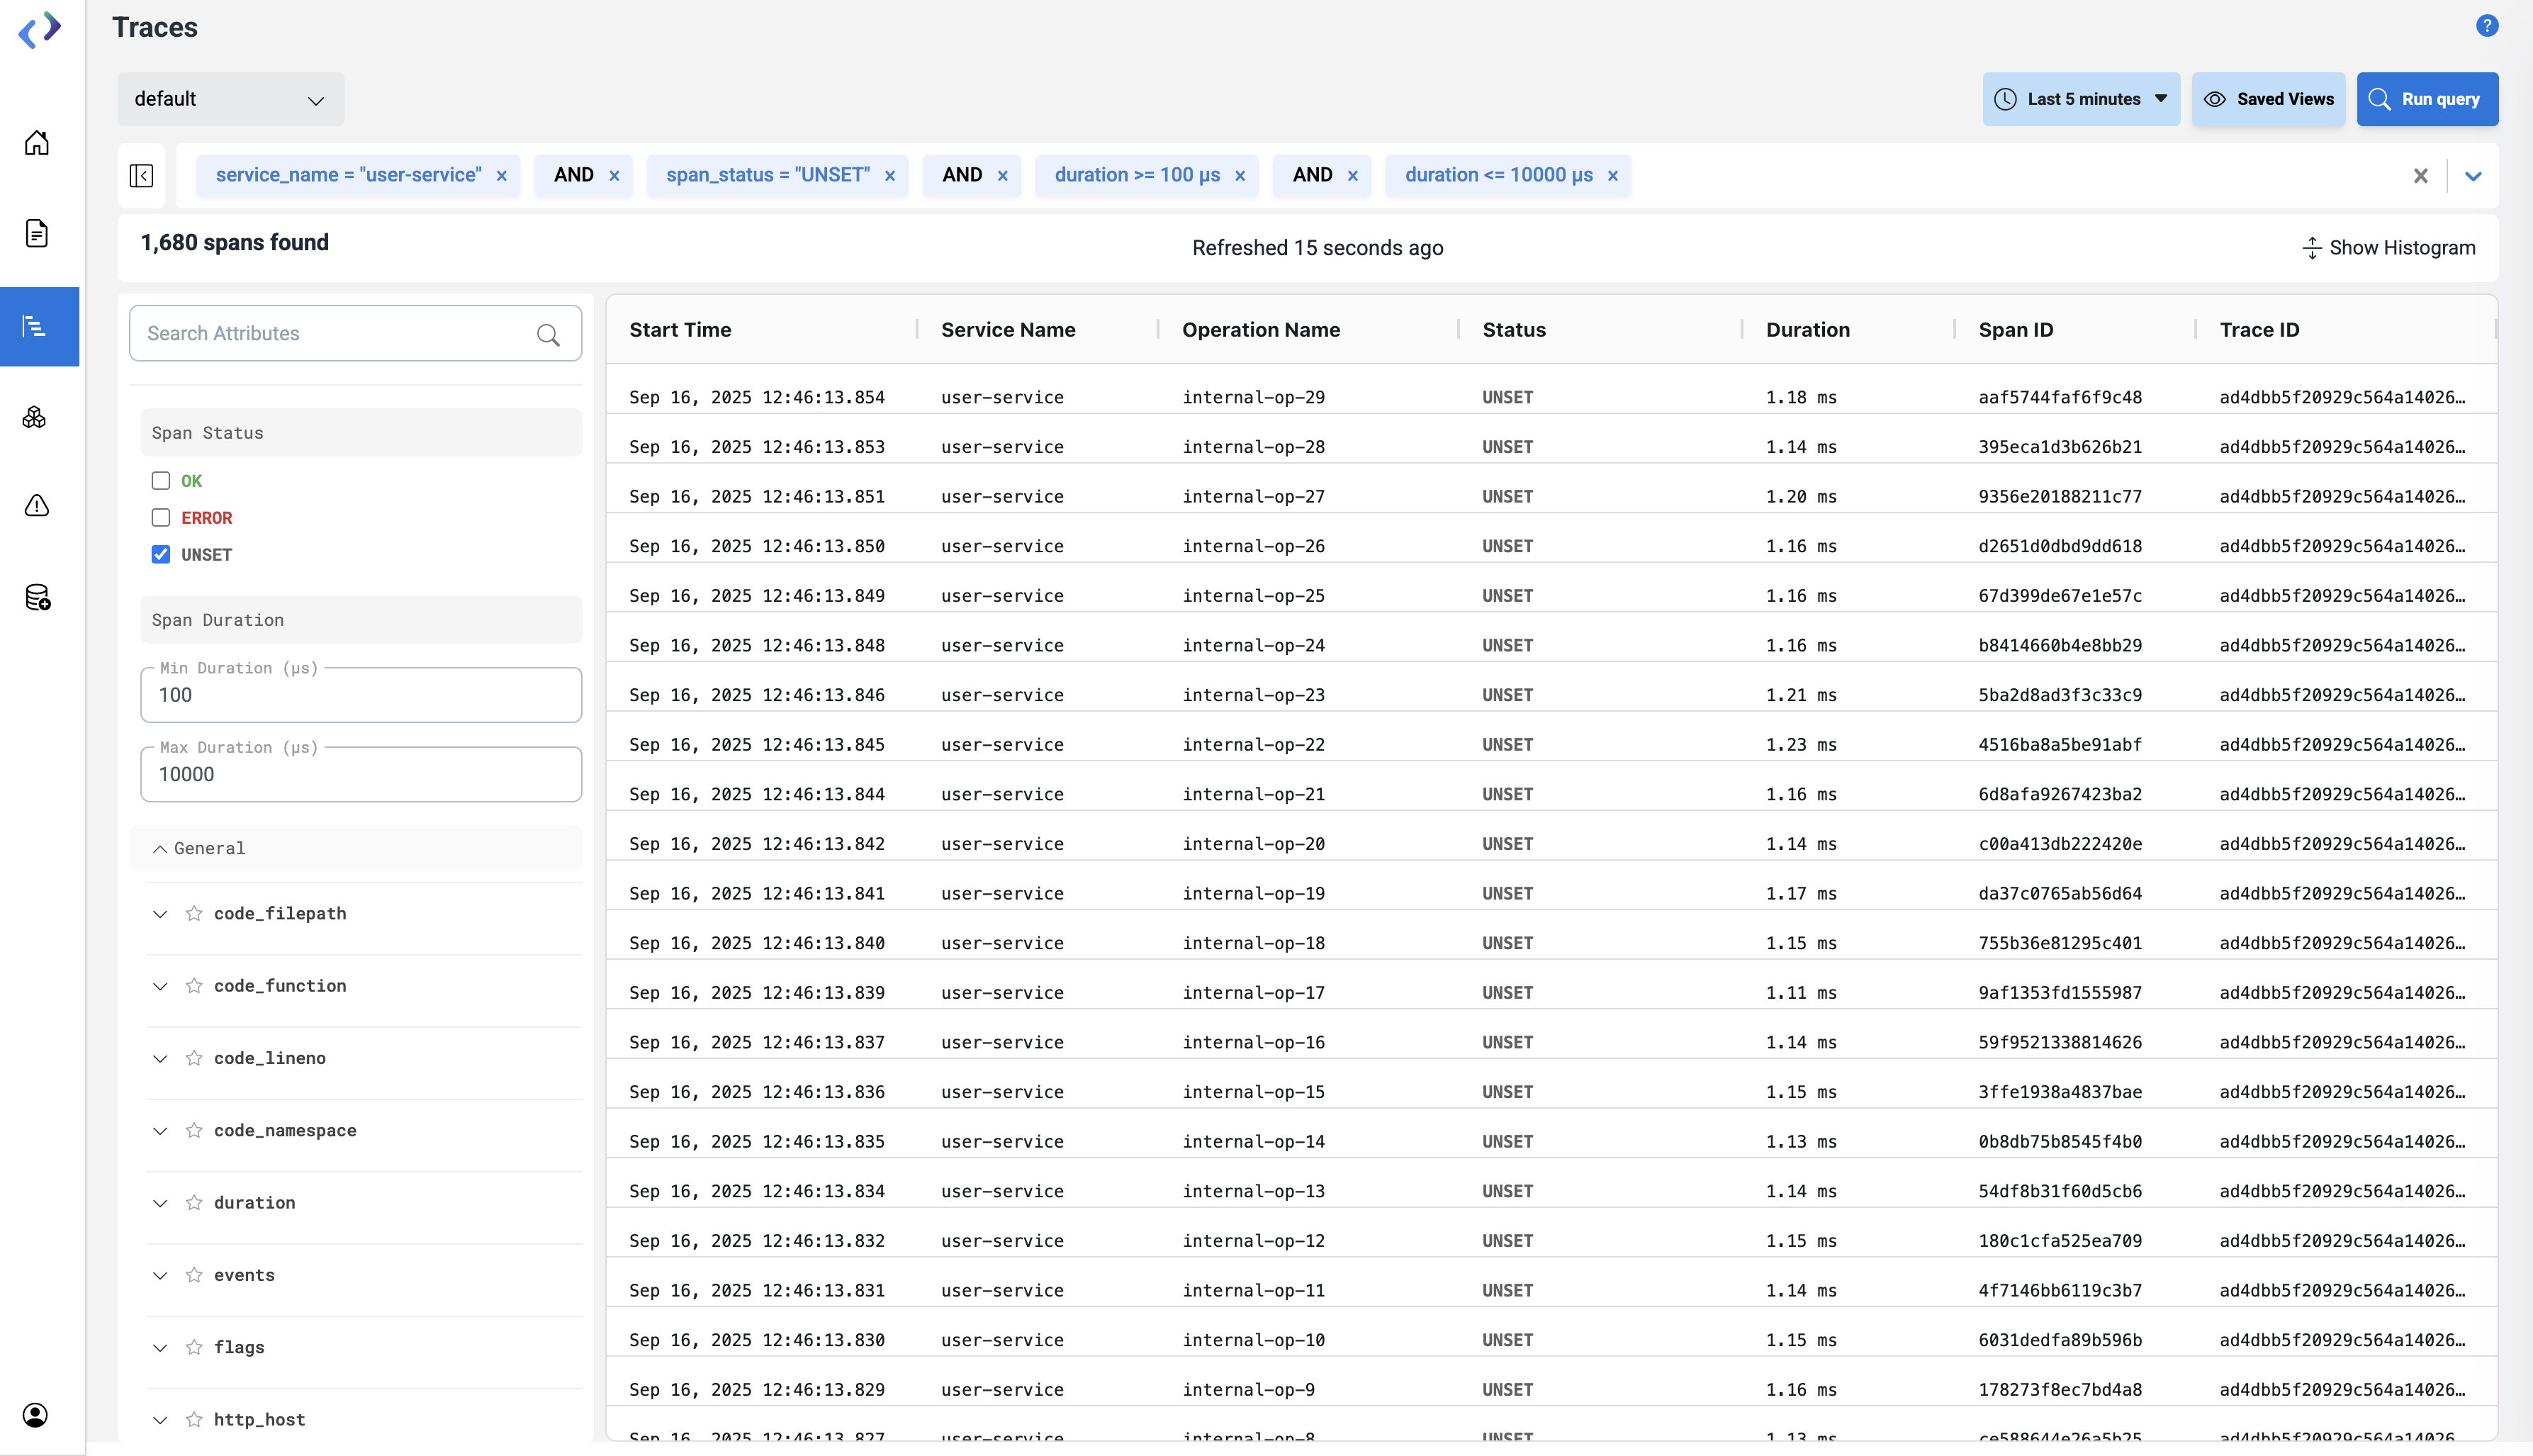This screenshot has width=2533, height=1456.
Task: Open the Alerts warning triangle icon
Action: tap(37, 506)
